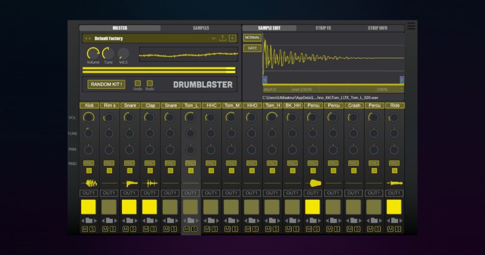
Task: Click the Undo square button
Action: click(x=137, y=83)
